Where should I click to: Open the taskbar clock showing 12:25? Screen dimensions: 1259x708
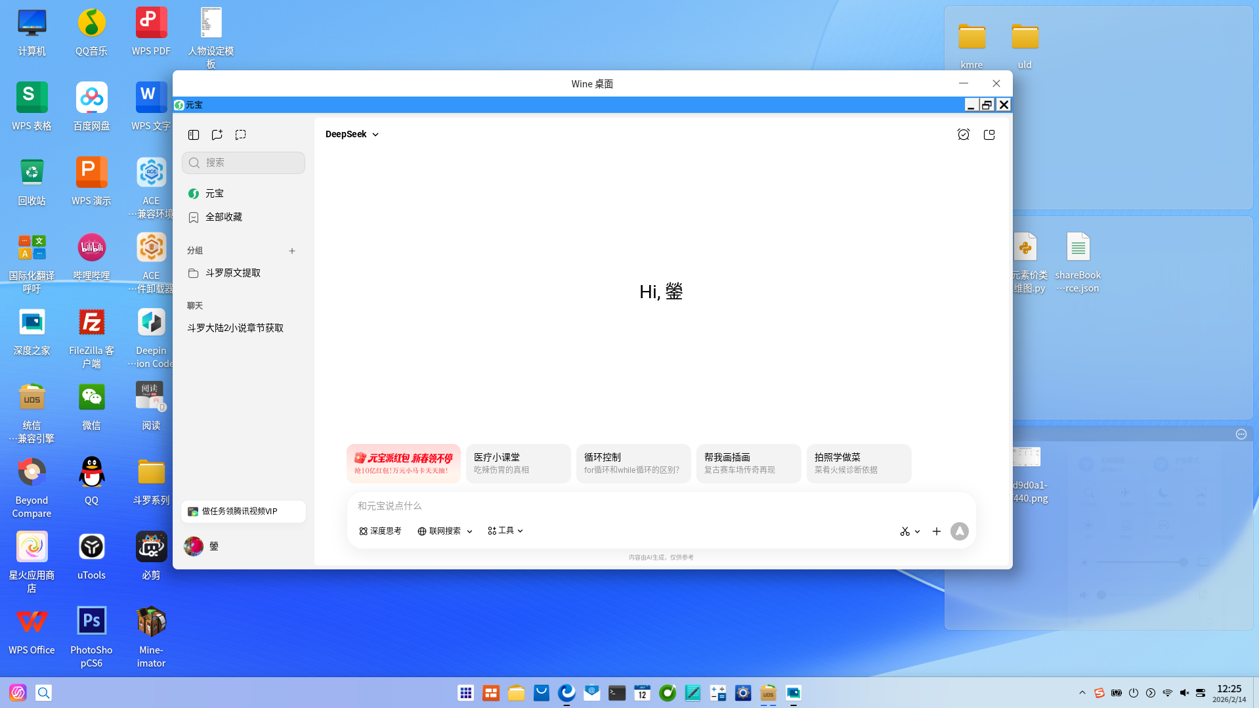[x=1229, y=693]
